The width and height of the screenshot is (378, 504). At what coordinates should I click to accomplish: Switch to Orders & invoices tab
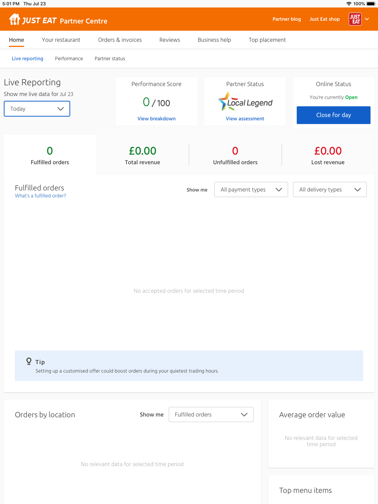tap(120, 40)
